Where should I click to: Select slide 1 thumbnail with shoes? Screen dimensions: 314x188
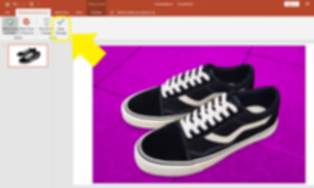click(x=28, y=56)
